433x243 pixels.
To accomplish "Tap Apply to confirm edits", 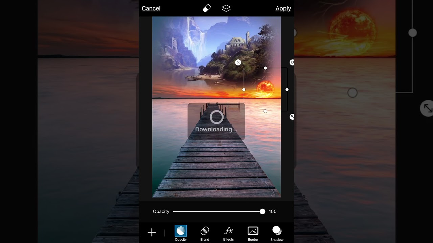I will pyautogui.click(x=283, y=8).
